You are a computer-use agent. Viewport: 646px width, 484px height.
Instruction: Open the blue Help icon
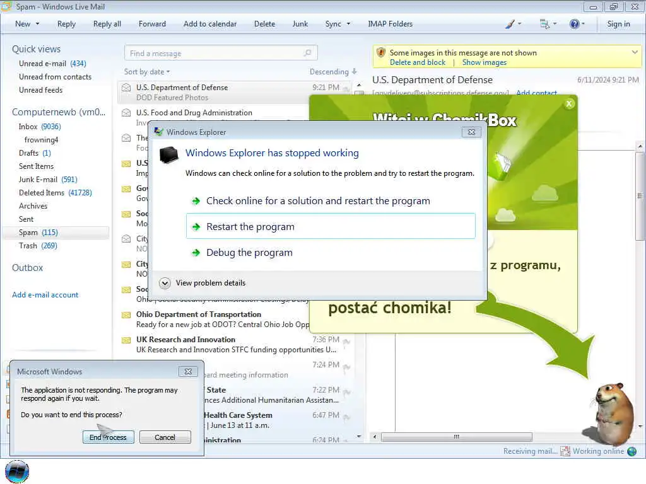(x=574, y=25)
